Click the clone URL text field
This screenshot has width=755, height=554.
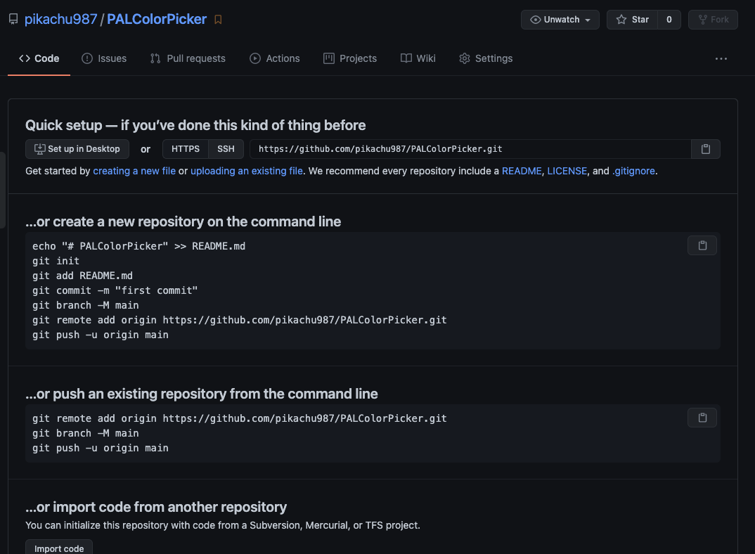click(470, 149)
